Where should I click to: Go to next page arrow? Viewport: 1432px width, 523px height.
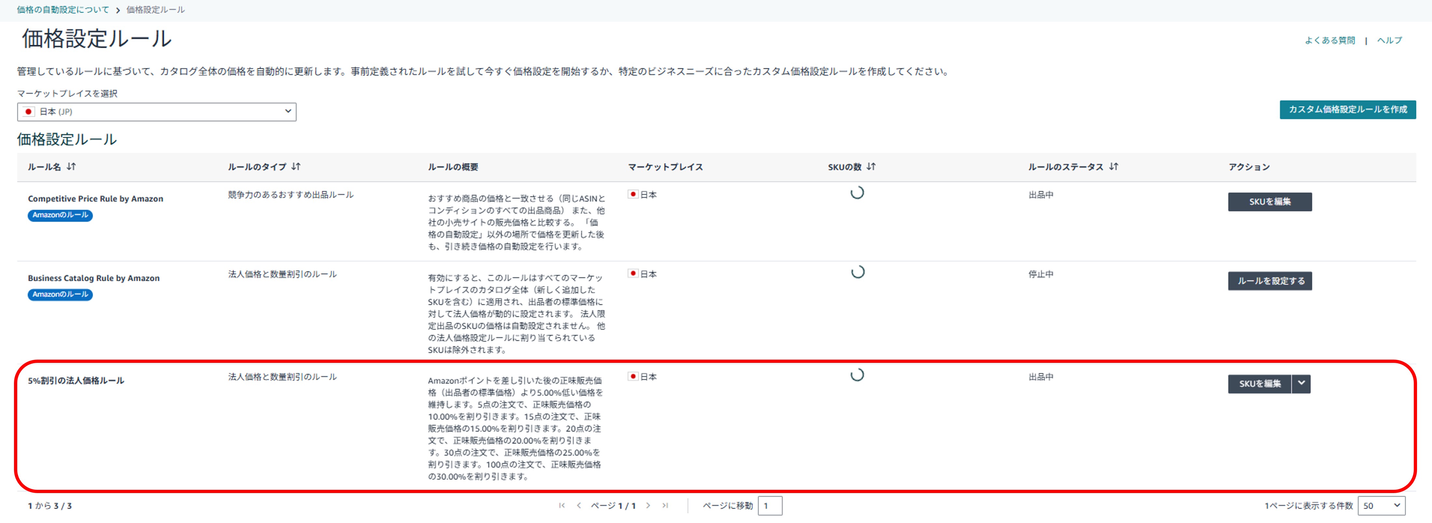[648, 505]
